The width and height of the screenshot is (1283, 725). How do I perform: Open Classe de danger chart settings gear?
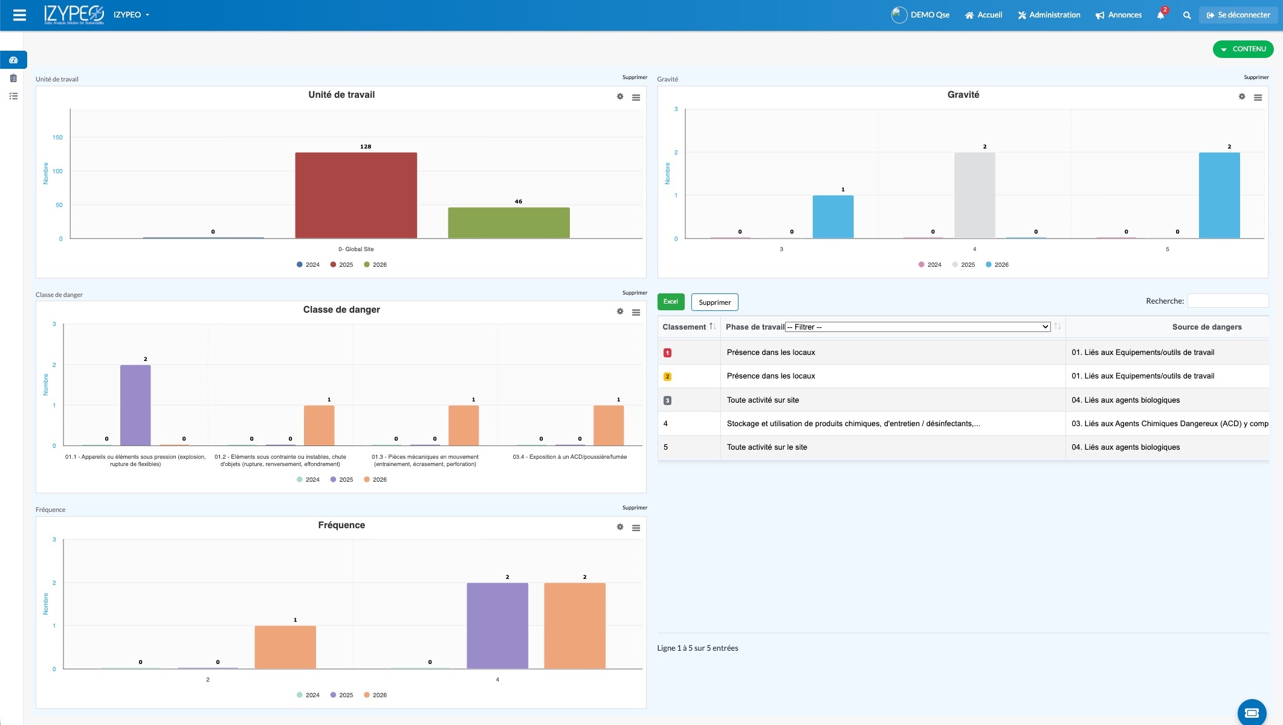pyautogui.click(x=620, y=311)
